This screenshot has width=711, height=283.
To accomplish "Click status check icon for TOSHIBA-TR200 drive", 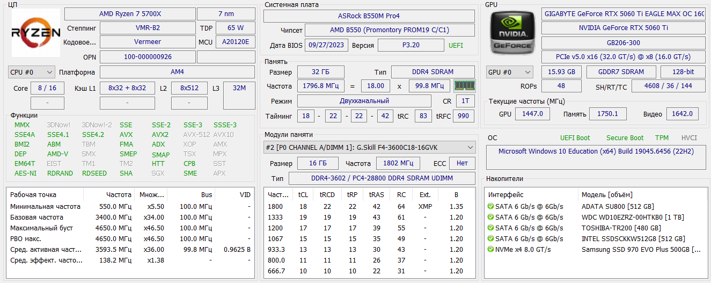I will pos(490,228).
